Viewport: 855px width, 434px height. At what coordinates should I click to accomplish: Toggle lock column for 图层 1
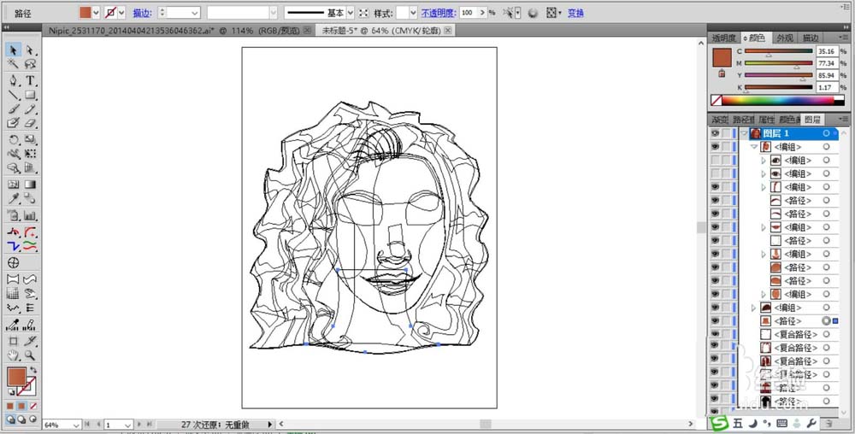(726, 133)
